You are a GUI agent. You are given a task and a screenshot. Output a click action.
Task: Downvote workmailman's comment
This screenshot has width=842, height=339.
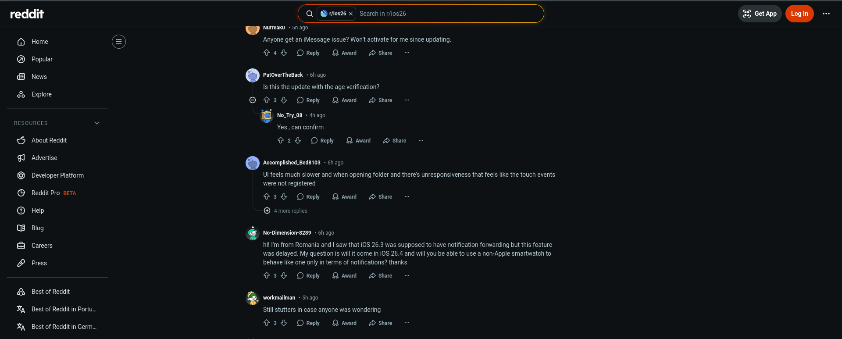[x=284, y=323]
